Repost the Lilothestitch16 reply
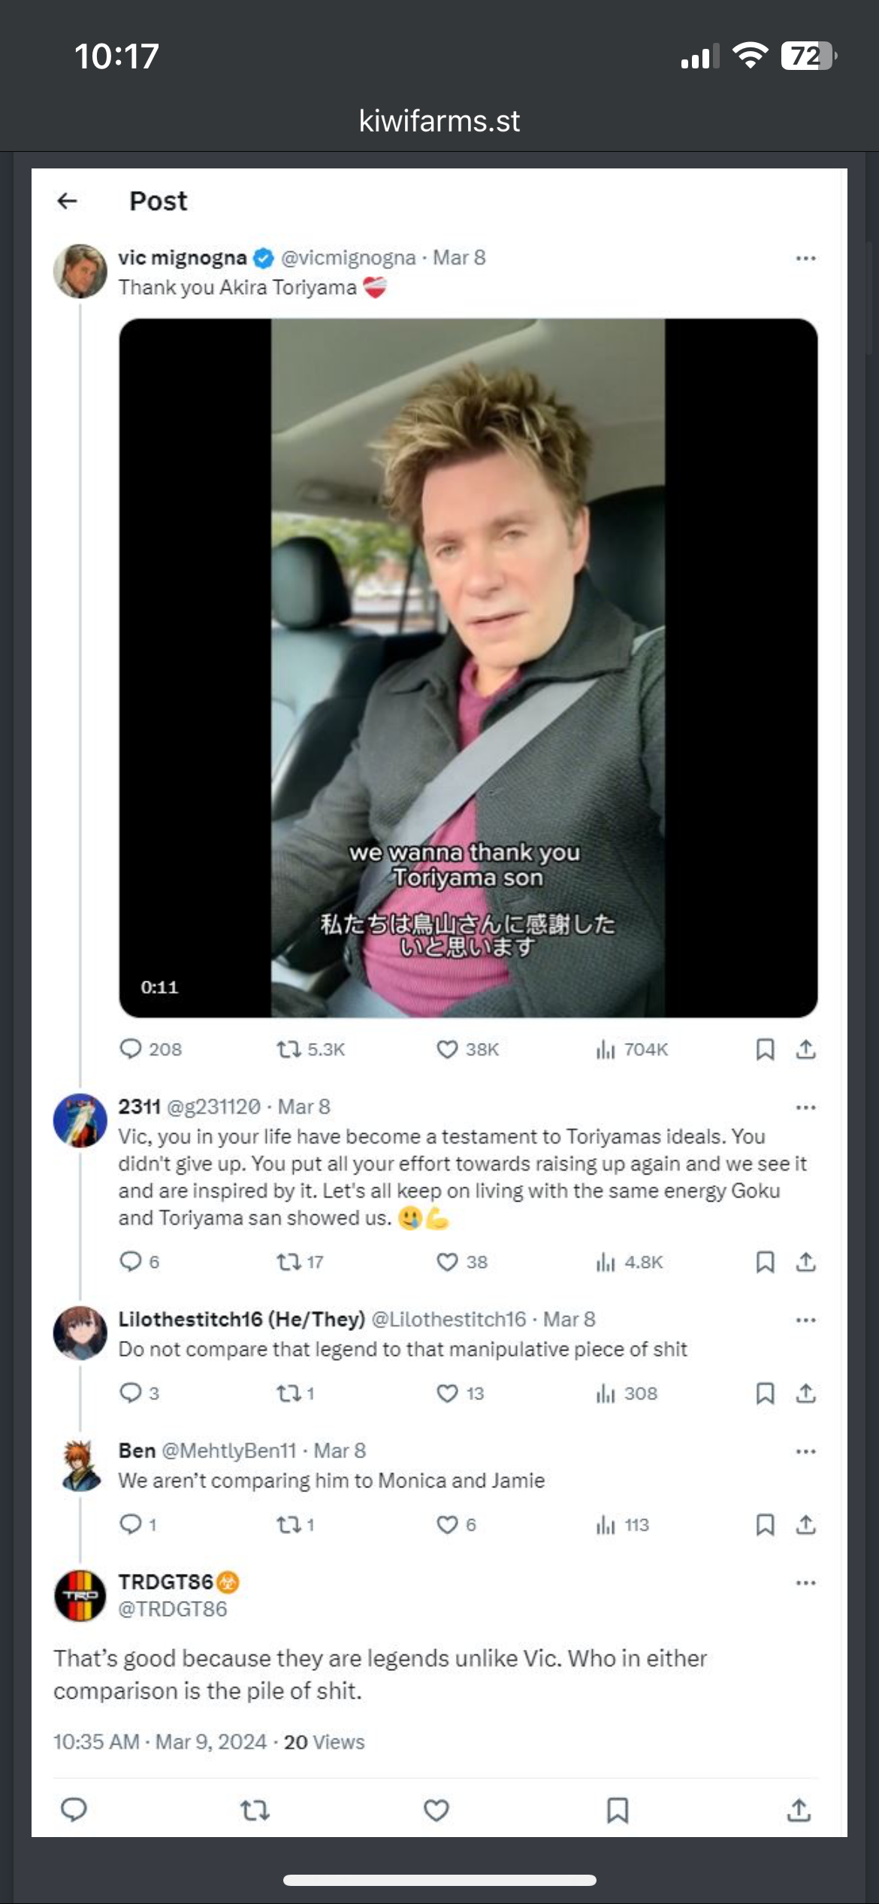 click(x=288, y=1393)
